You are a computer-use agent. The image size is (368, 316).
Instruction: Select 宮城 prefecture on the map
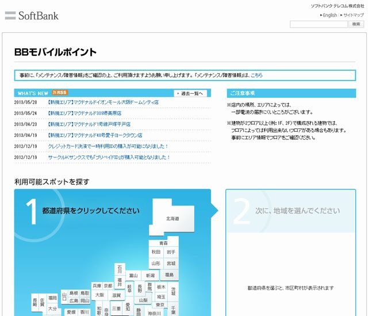[171, 264]
